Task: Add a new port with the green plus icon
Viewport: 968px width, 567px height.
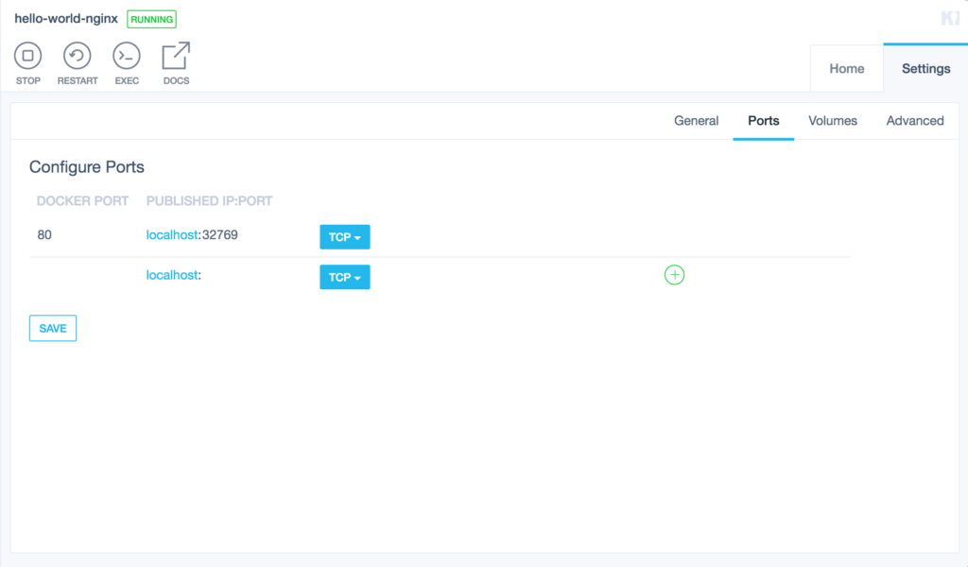Action: click(674, 275)
